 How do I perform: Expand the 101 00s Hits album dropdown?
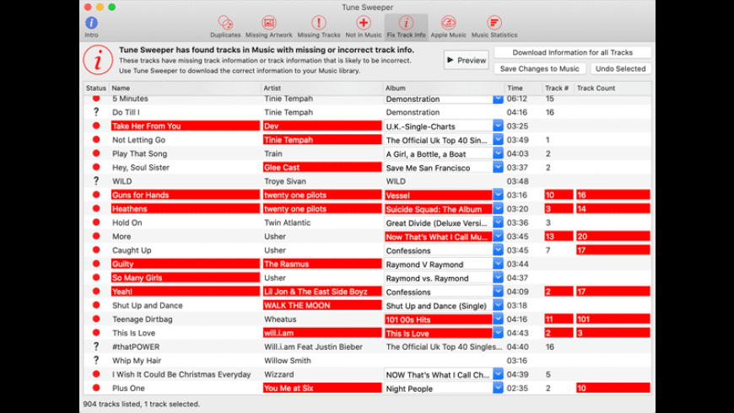[x=498, y=319]
